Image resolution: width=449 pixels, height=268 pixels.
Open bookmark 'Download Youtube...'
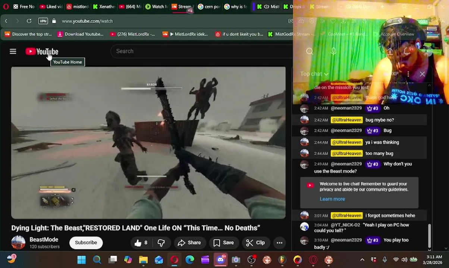(x=80, y=34)
